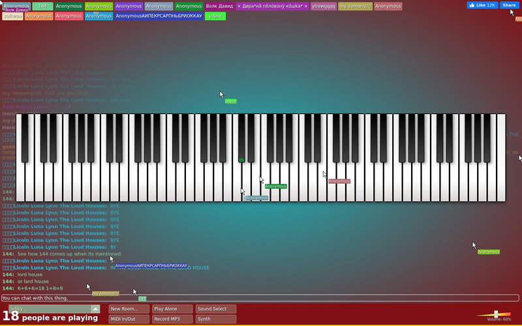Select the AnonymousАИПЕКРСАРПНЬБРИОККАУ player tag in list
This screenshot has height=326, width=522.
pyautogui.click(x=159, y=16)
